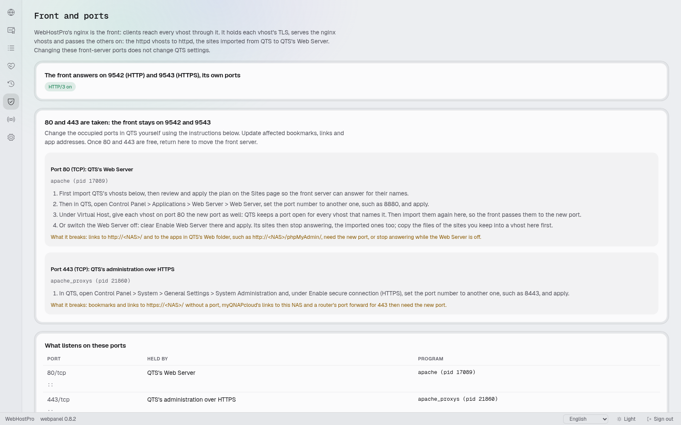Click the 80/tcp row in ports table
The height and width of the screenshot is (425, 681).
(352, 379)
